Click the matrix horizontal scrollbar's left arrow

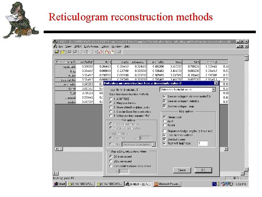pos(57,149)
